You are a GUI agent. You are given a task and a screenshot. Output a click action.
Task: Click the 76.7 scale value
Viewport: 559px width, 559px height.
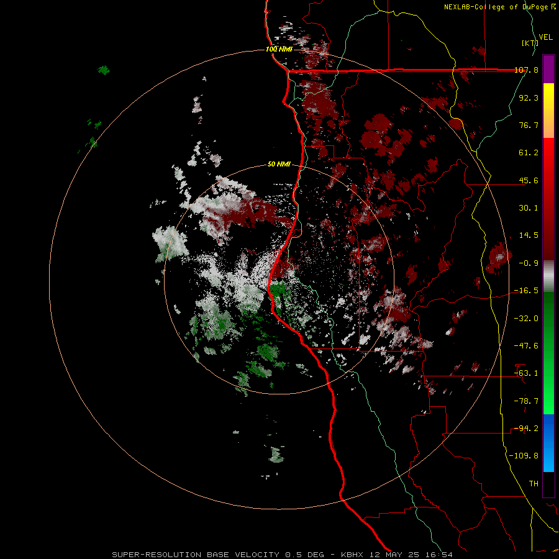click(529, 125)
